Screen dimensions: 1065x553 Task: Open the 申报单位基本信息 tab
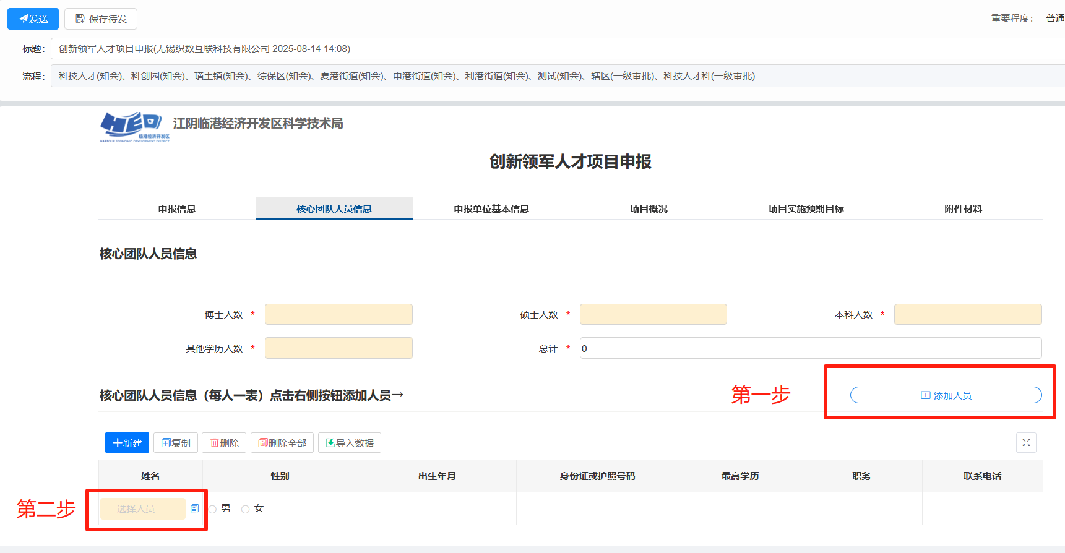491,209
